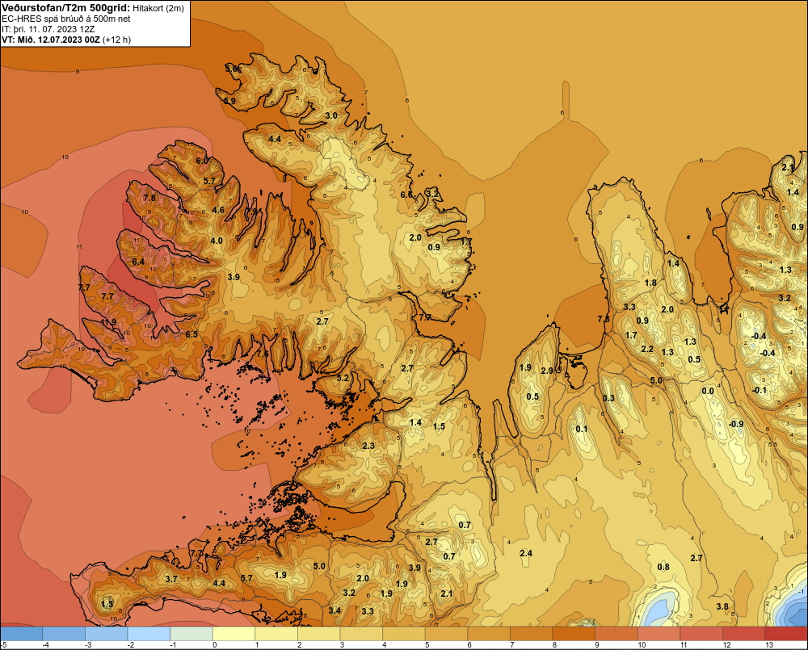Click the 4.6 temperature label

218,210
